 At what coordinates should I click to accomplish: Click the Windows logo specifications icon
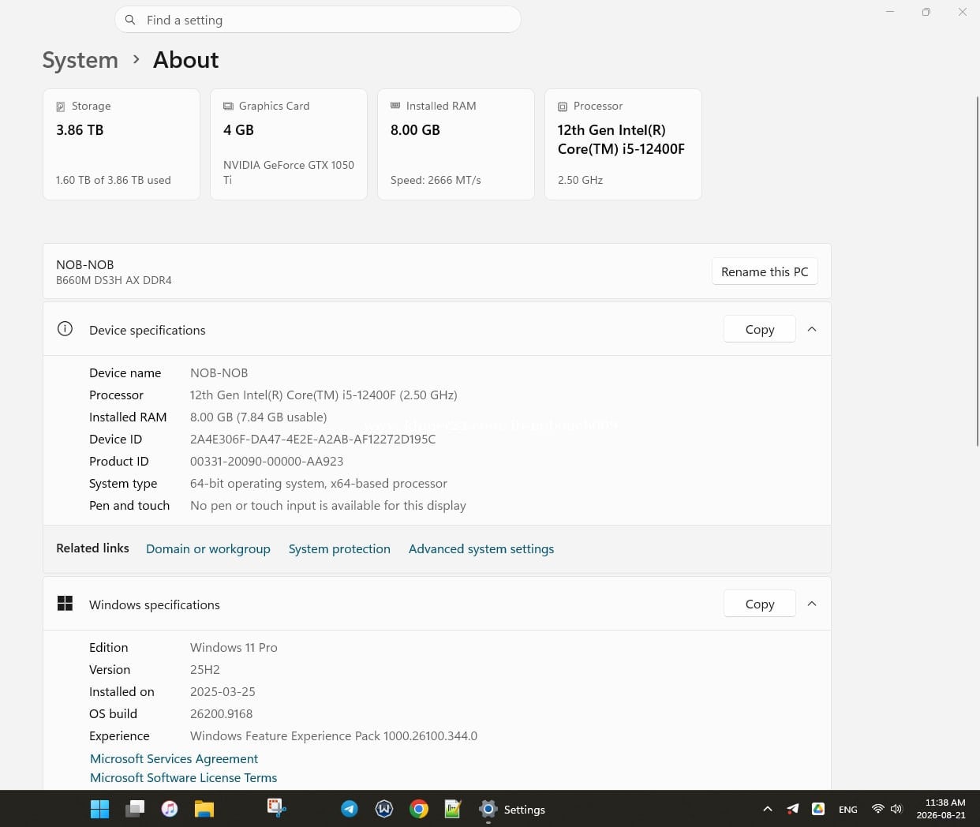65,604
